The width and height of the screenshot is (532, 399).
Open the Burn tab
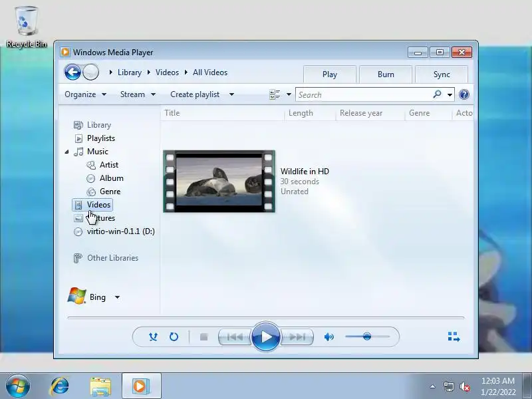click(x=386, y=74)
